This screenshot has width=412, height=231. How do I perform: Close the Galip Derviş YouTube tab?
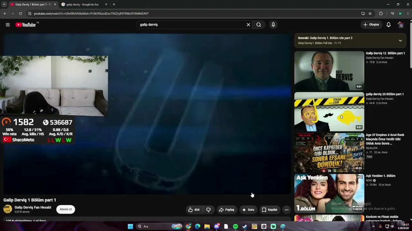[55, 4]
